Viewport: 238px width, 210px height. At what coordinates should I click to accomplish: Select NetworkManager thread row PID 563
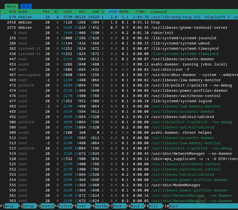tap(119, 201)
